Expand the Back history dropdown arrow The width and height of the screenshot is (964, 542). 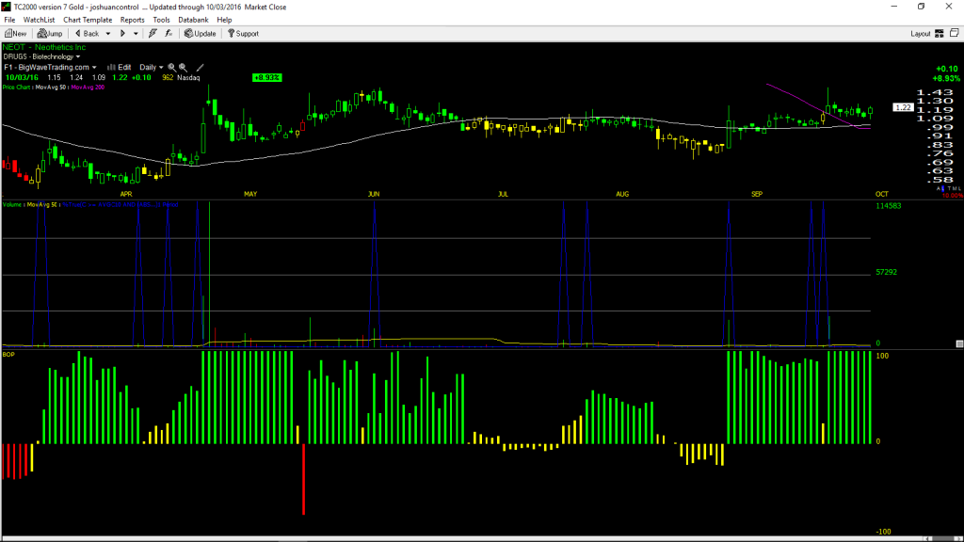tap(108, 34)
